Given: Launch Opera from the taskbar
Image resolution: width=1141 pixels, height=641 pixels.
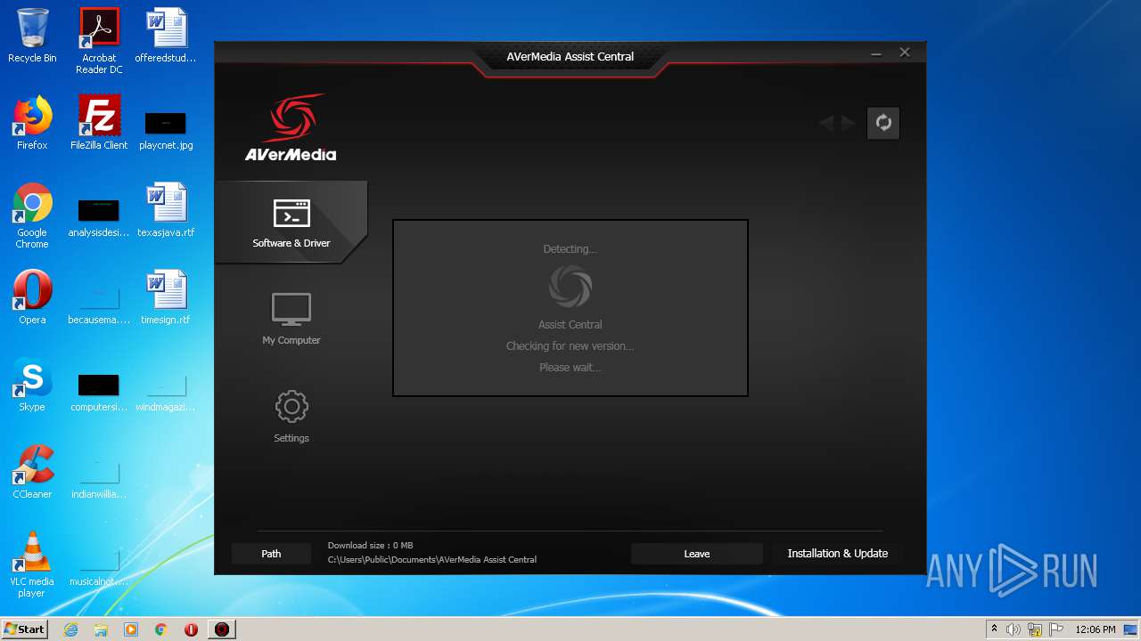Looking at the screenshot, I should click(192, 629).
